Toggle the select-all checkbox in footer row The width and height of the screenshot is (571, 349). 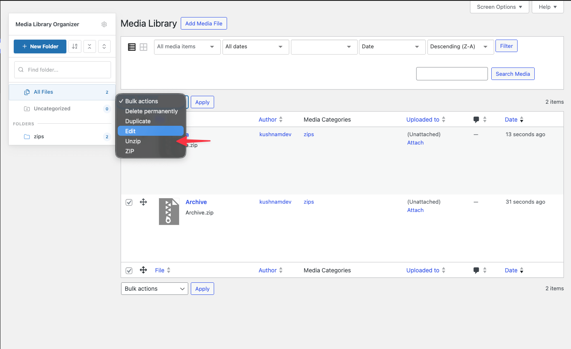pyautogui.click(x=129, y=270)
